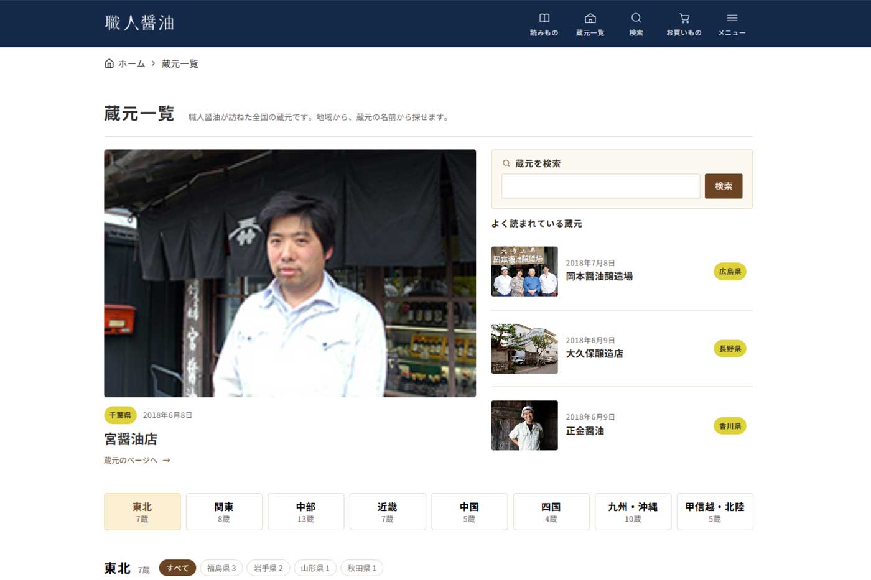Open the 宮醤油店 featured photo

point(290,273)
